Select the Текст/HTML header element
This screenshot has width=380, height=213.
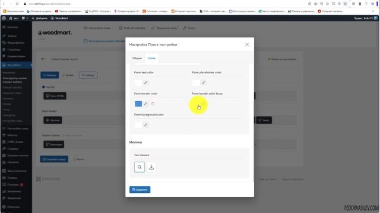coord(55,96)
